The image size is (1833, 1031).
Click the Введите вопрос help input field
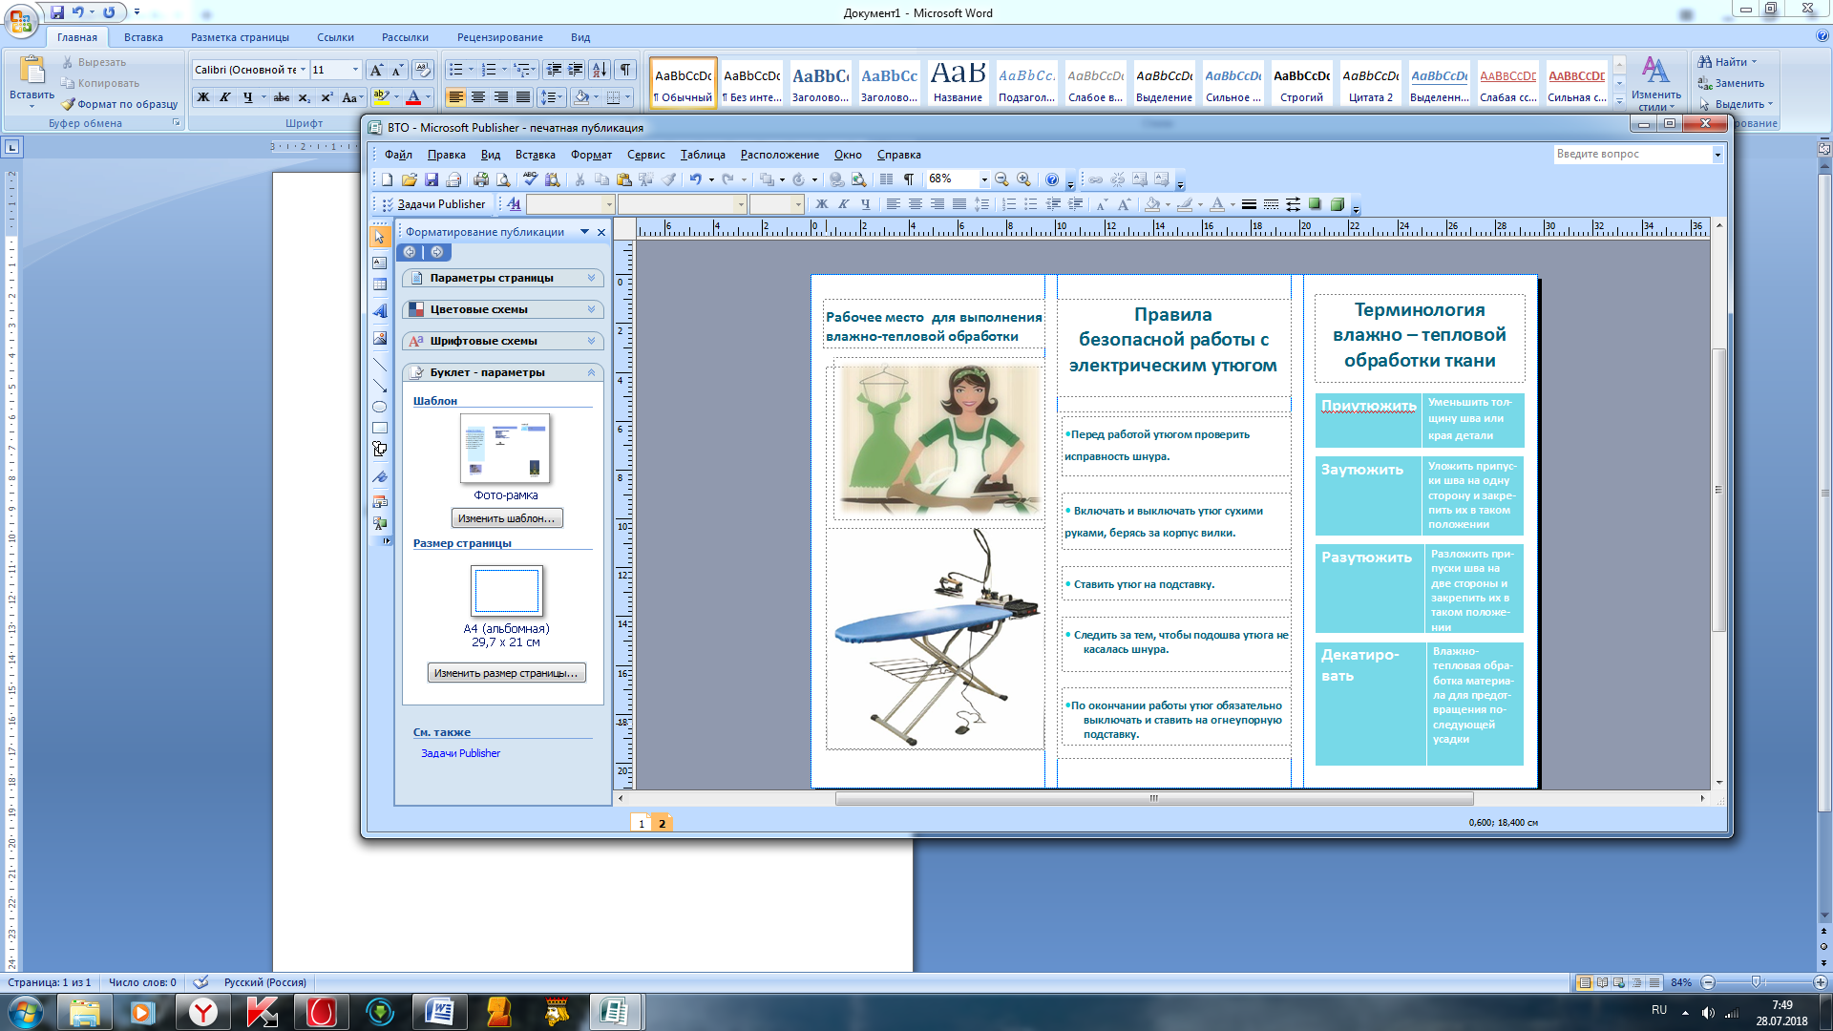click(x=1633, y=154)
